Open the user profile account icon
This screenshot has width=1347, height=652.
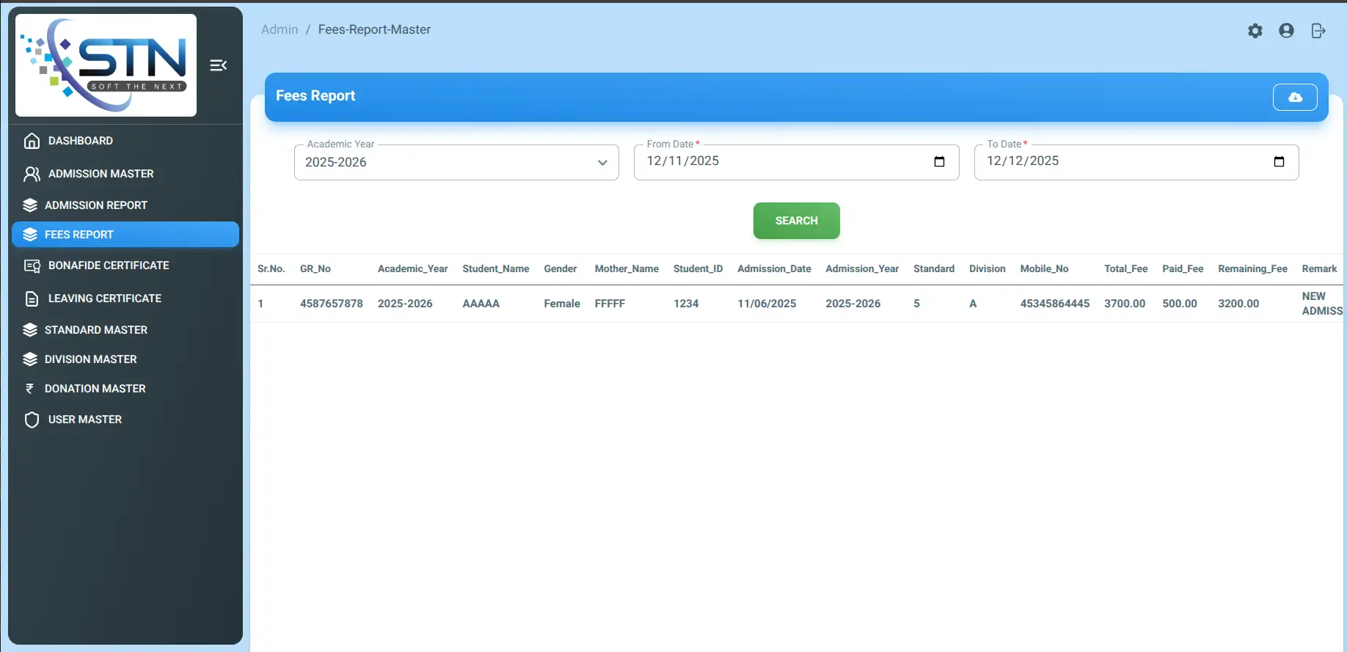point(1286,31)
